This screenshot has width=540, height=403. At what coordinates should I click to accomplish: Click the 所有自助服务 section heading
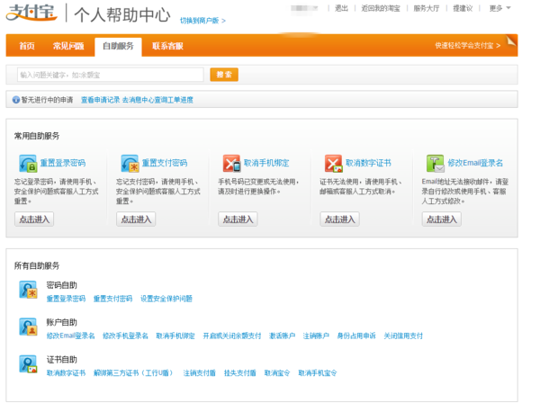(37, 265)
